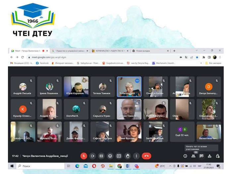
Task: Open meeting details info icon
Action: [185, 156]
